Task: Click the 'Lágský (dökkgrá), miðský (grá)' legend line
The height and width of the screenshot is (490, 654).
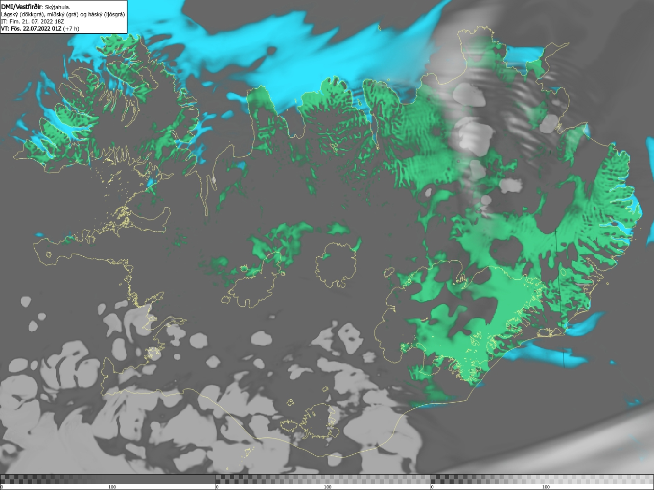Action: pos(63,14)
